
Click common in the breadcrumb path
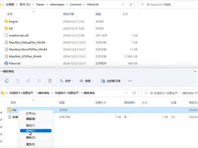pyautogui.click(x=76, y=4)
